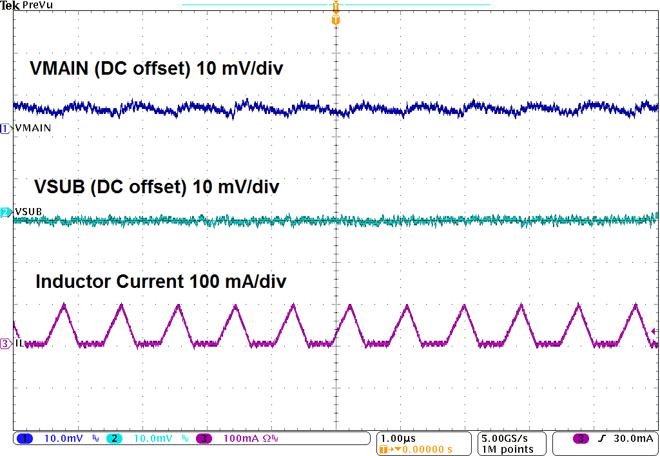Open the channel 1 bandwidth limit indicator
Screen dimensions: 660x456
(x=95, y=437)
